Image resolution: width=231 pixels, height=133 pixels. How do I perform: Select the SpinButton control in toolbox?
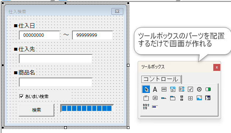click(x=190, y=98)
